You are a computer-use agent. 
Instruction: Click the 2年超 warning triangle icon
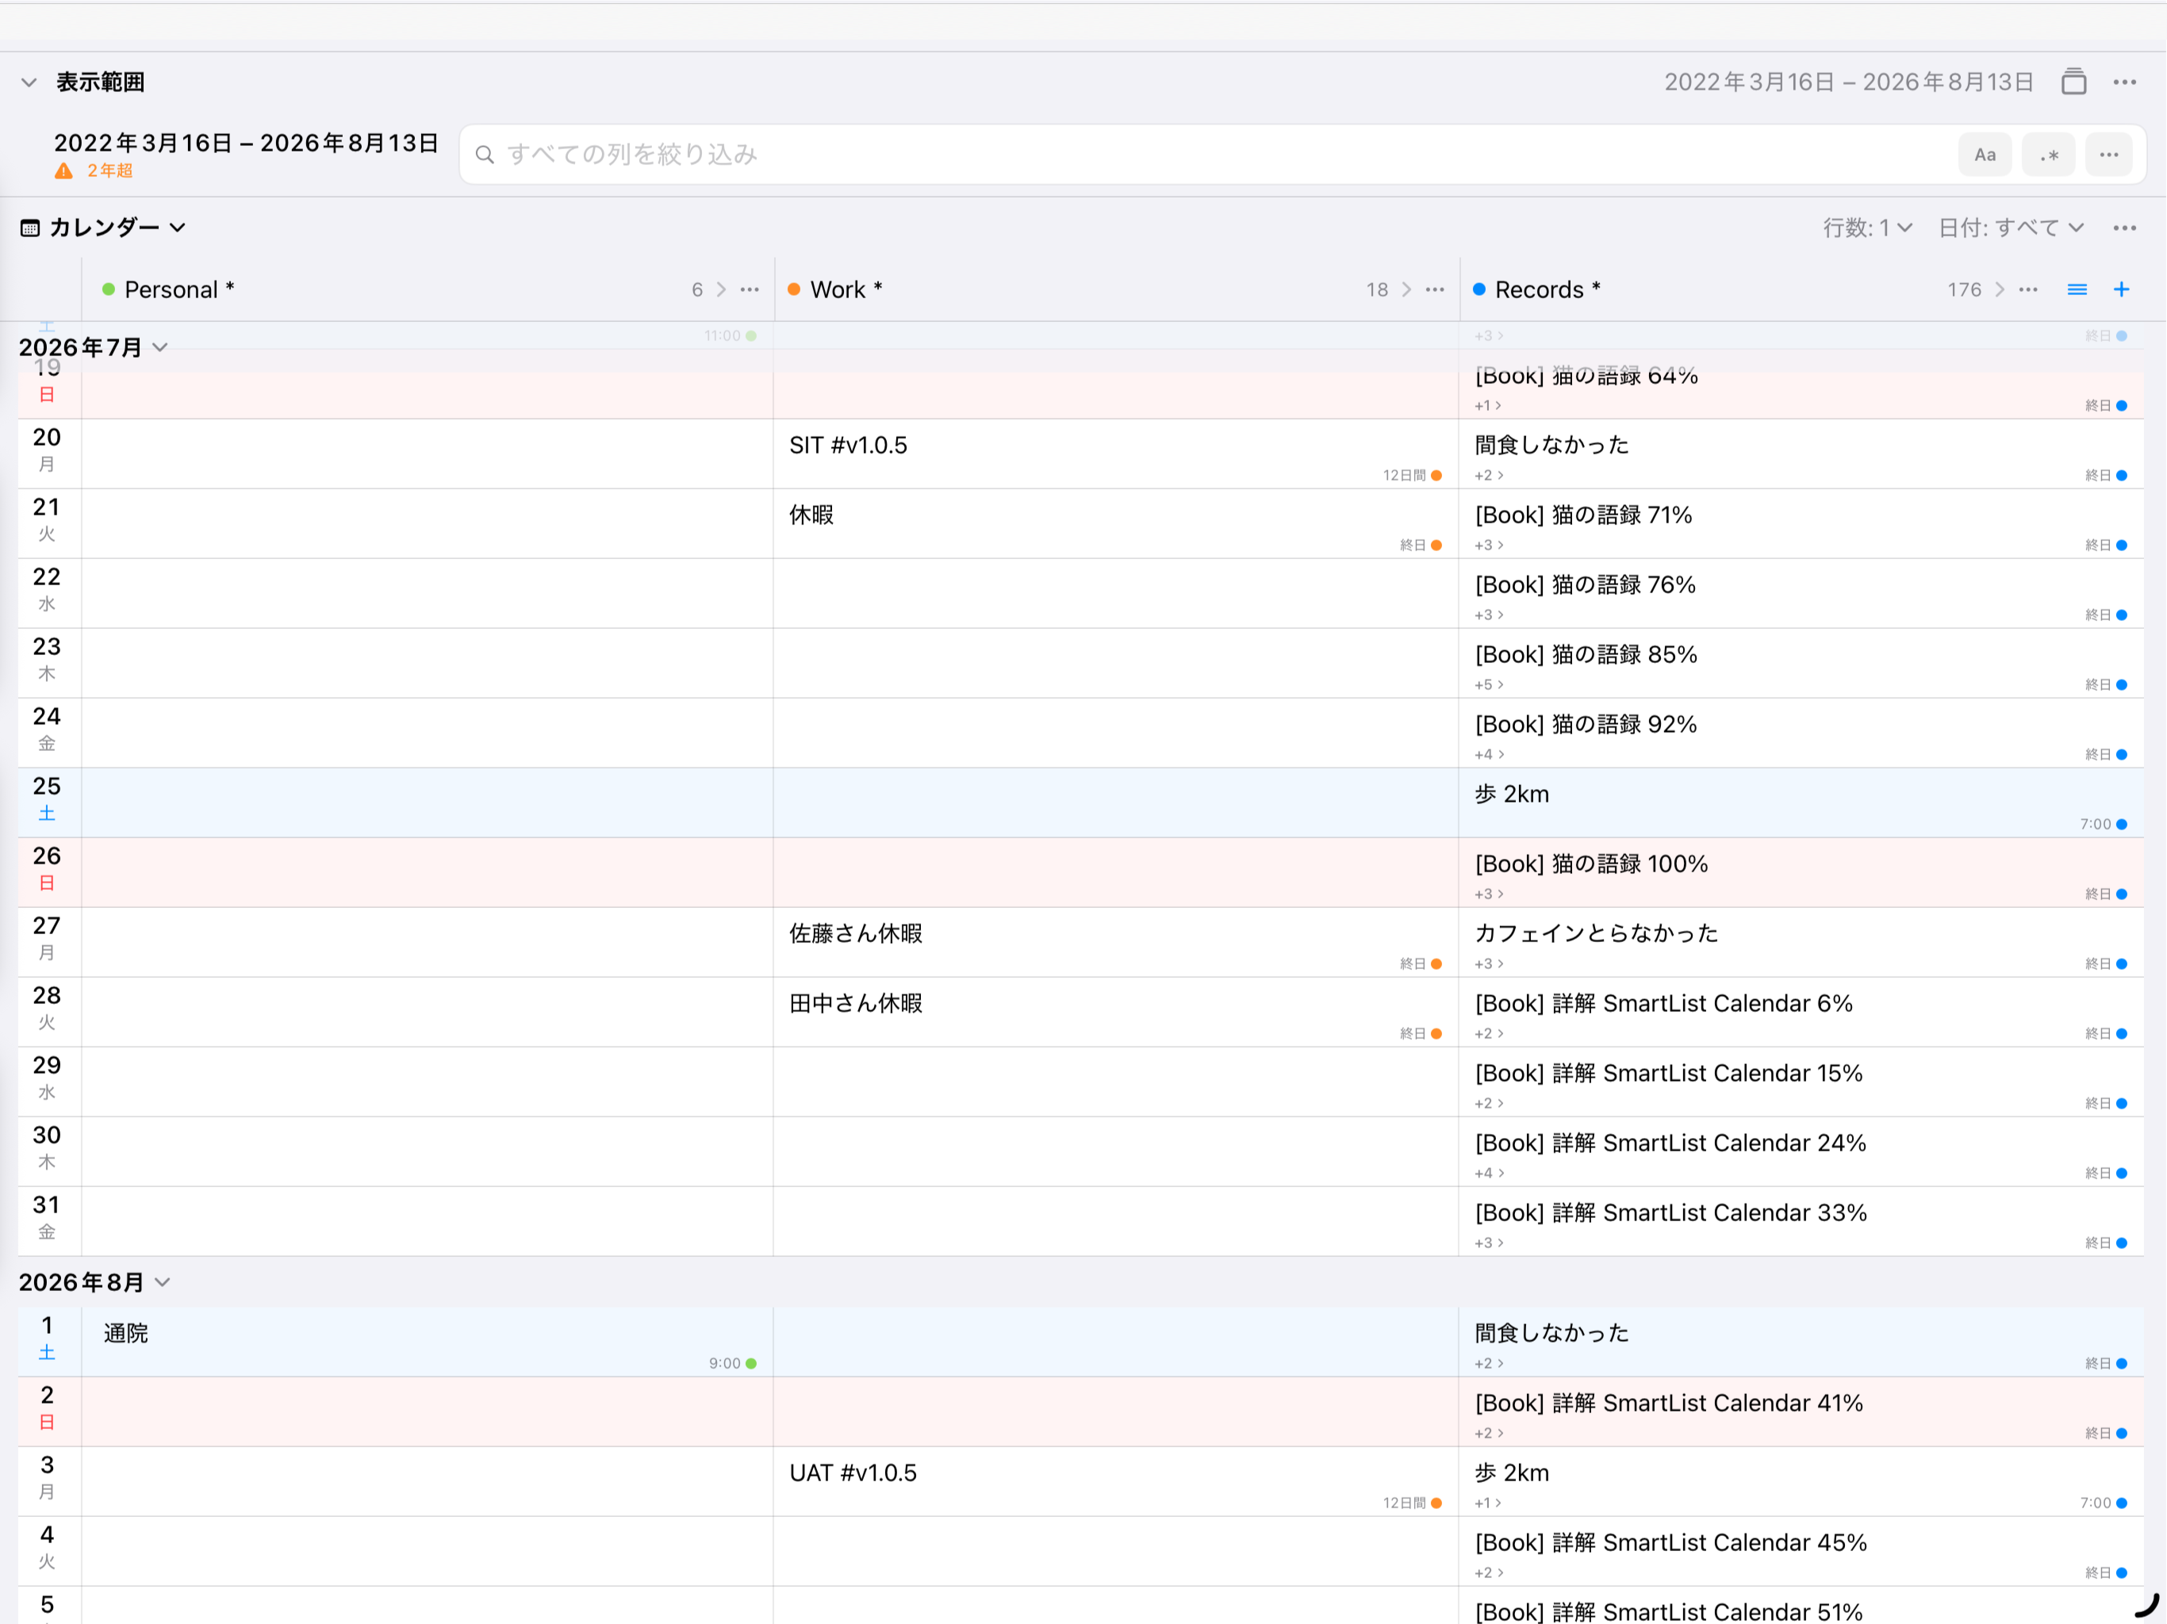tap(63, 171)
